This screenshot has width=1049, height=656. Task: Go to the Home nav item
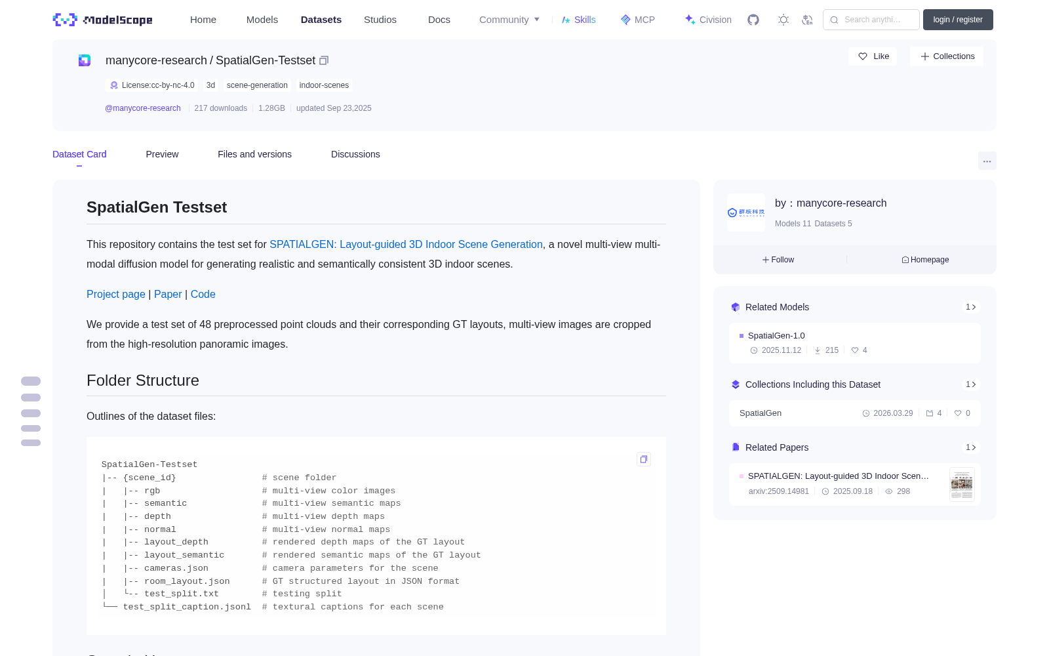pos(203,20)
